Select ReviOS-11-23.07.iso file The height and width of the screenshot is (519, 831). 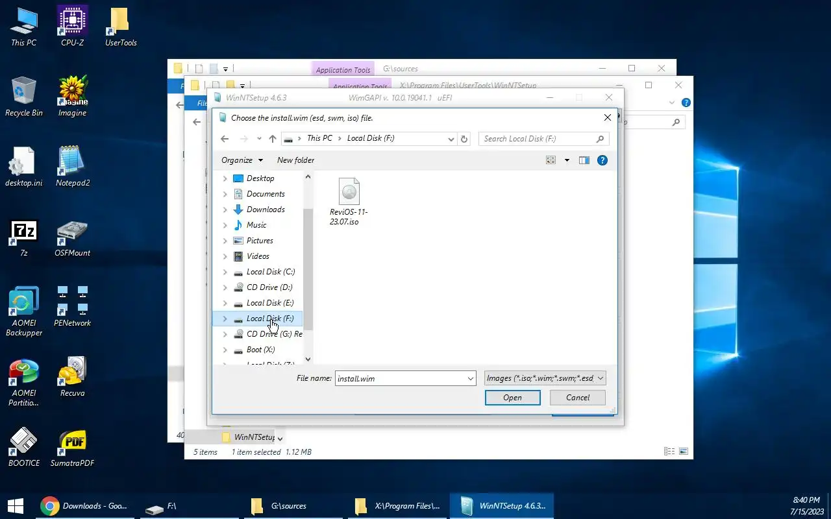pos(349,202)
